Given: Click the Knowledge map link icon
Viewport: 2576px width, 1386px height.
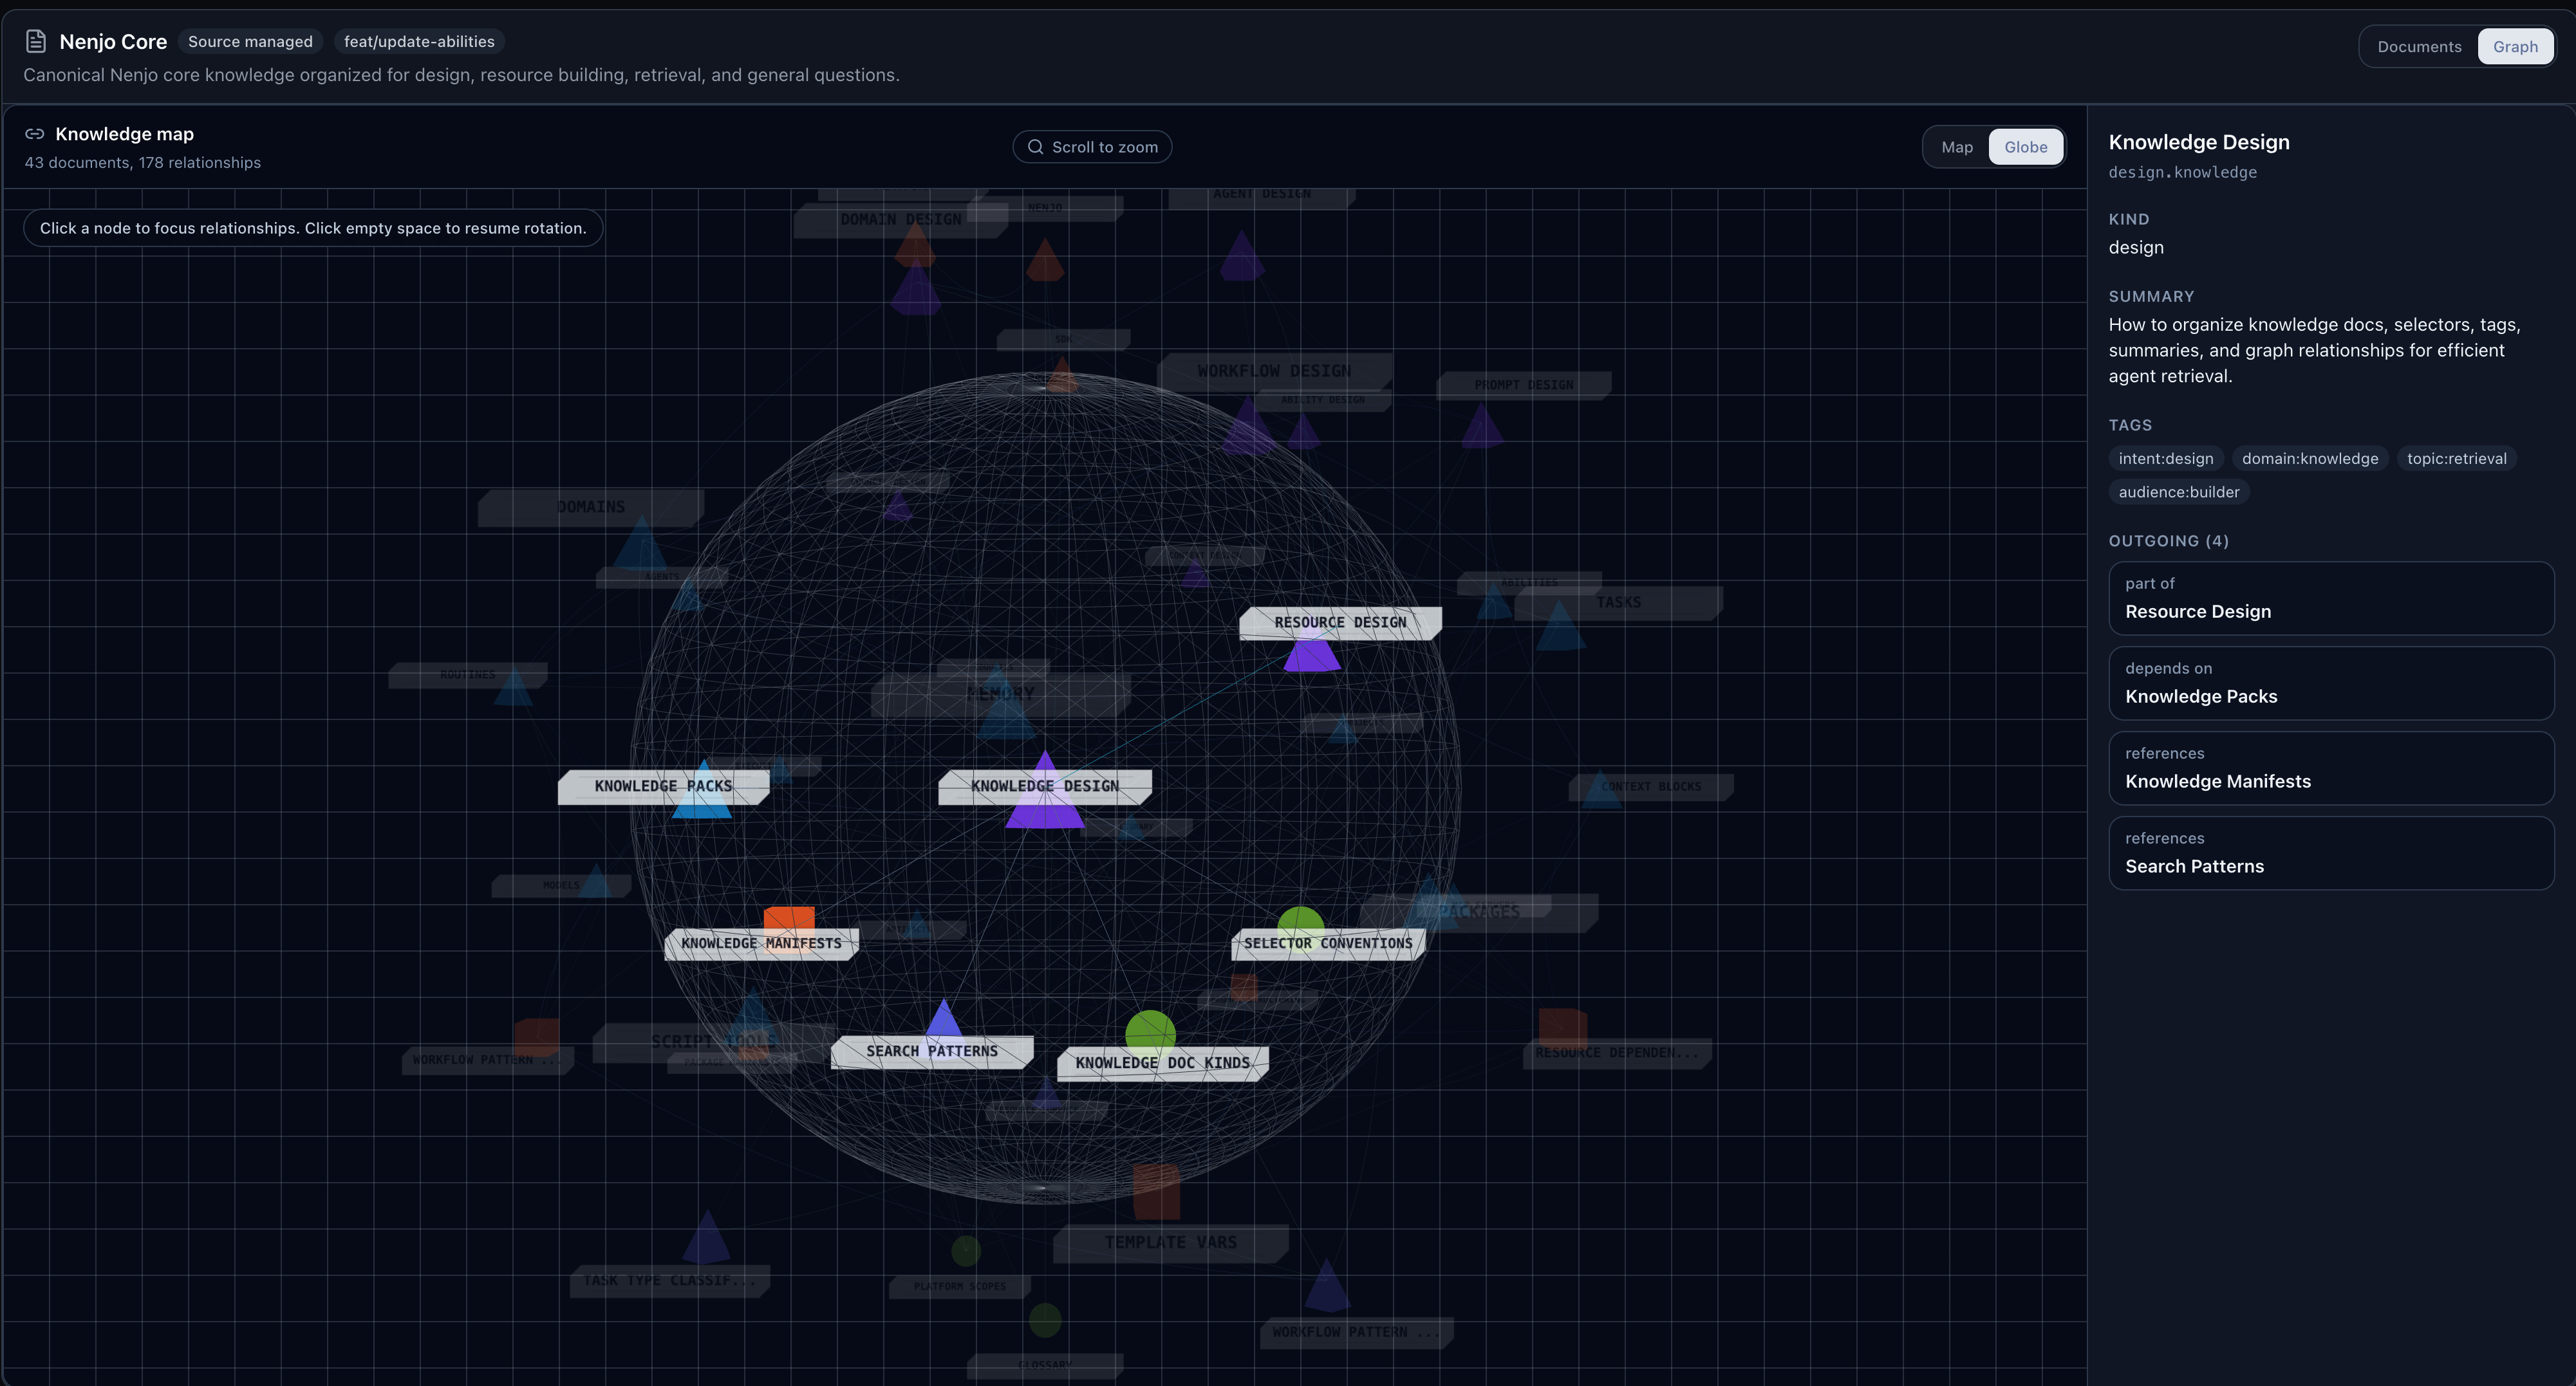Looking at the screenshot, I should (35, 134).
